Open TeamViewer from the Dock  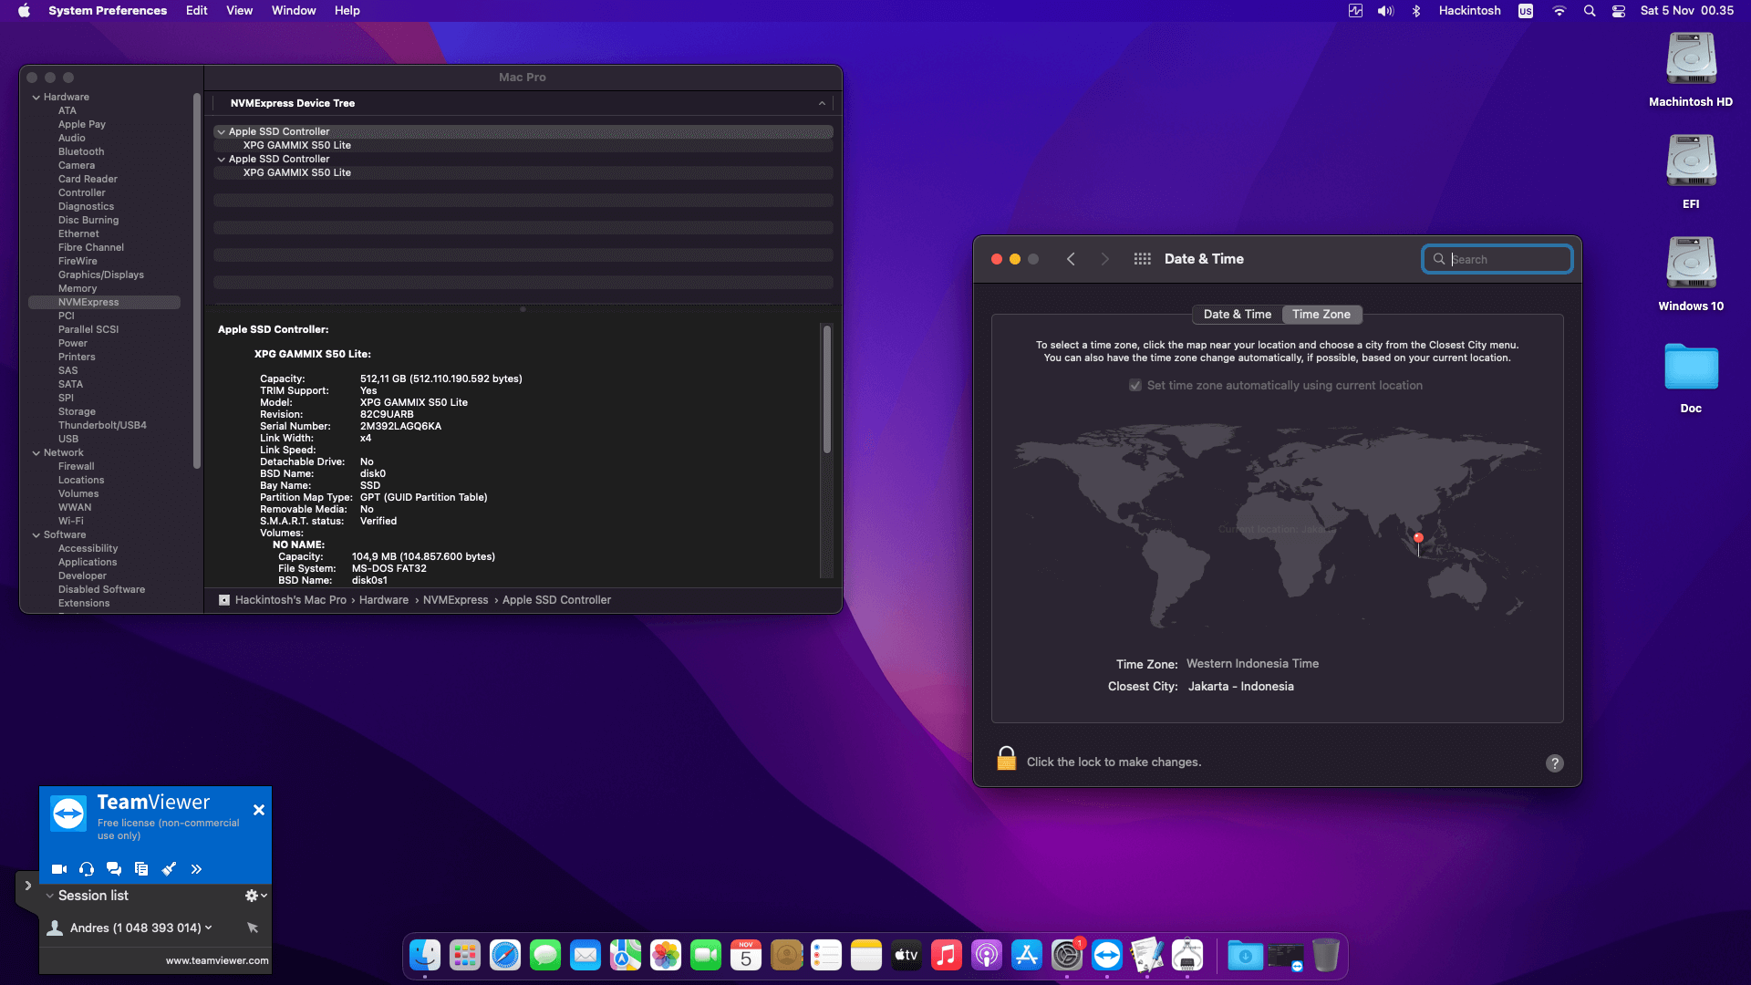(x=1107, y=955)
